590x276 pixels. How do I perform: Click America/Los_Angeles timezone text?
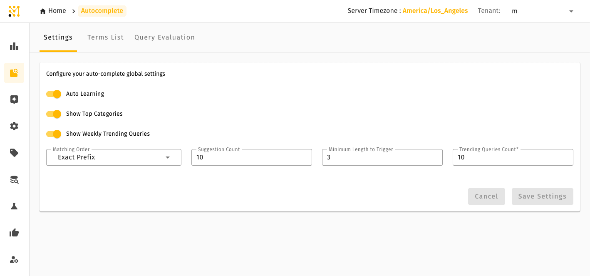tap(435, 11)
